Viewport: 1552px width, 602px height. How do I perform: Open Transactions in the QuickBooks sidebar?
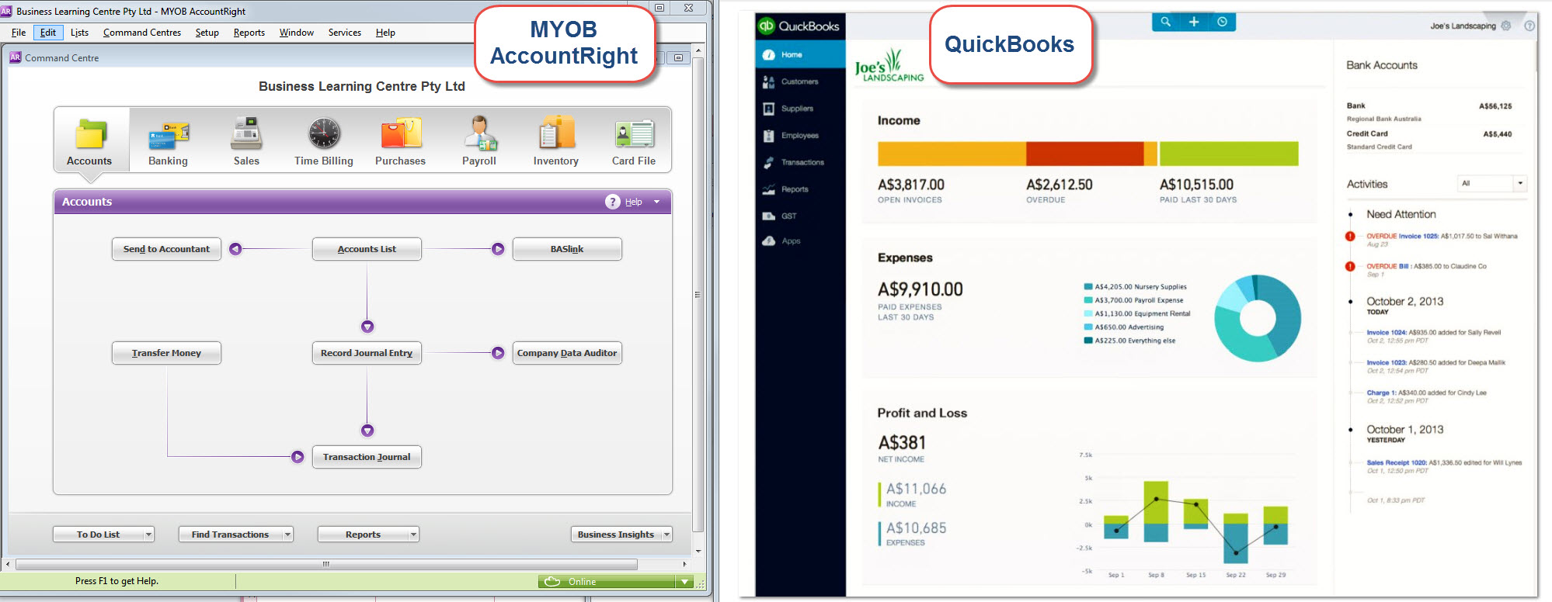pyautogui.click(x=800, y=162)
